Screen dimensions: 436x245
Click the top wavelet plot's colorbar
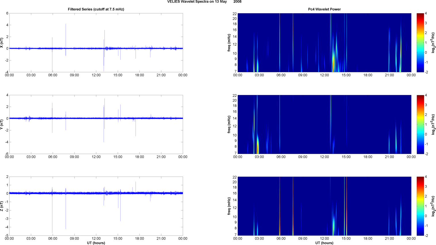[420, 43]
